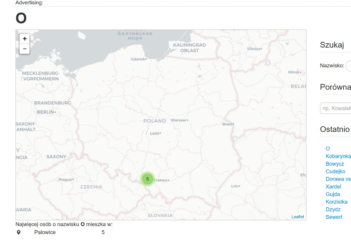Click the location pin icon beside Palowice
The width and height of the screenshot is (351, 246).
coord(19,232)
